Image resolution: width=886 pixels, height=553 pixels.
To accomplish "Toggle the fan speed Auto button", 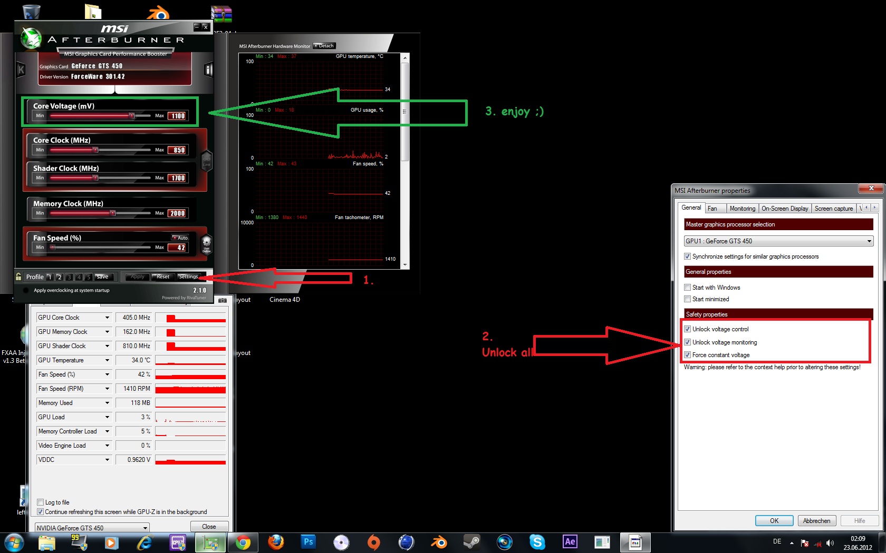I will (x=180, y=238).
